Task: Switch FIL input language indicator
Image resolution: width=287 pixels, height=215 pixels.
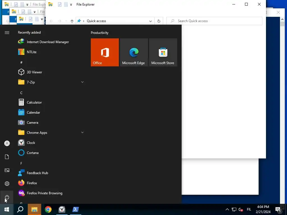Action: 249,209
